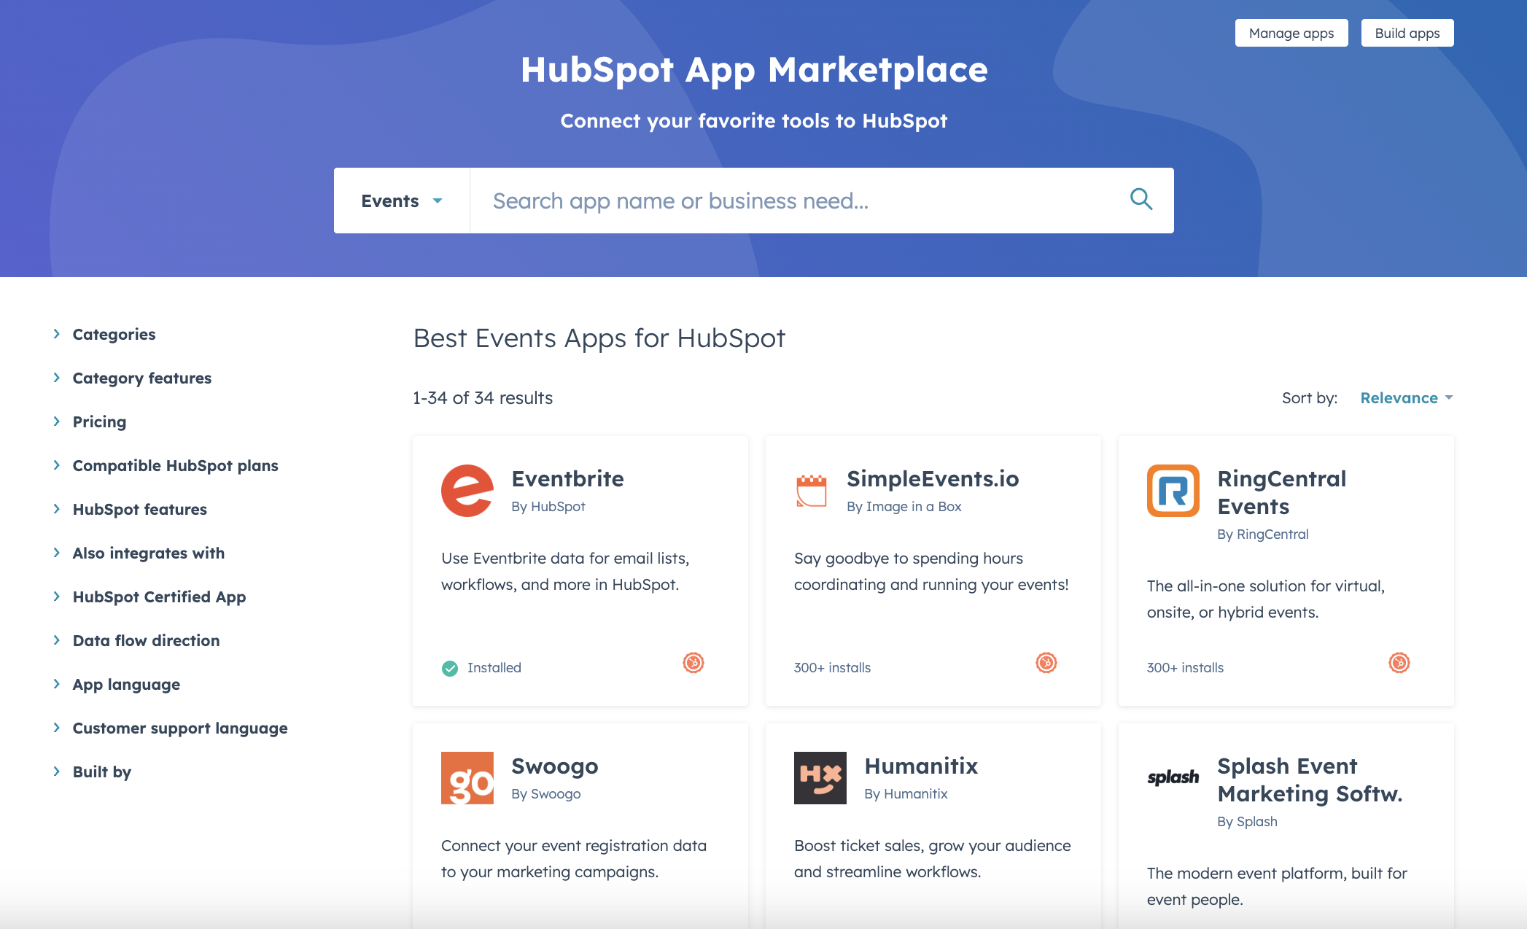Expand the Categories filter section
Image resolution: width=1527 pixels, height=929 pixels.
[112, 334]
